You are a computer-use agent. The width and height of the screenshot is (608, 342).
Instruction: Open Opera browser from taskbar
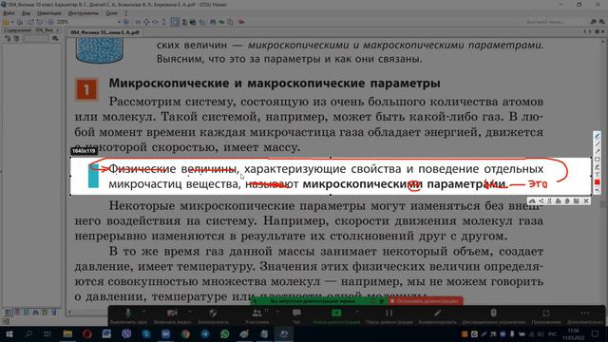coord(86,333)
